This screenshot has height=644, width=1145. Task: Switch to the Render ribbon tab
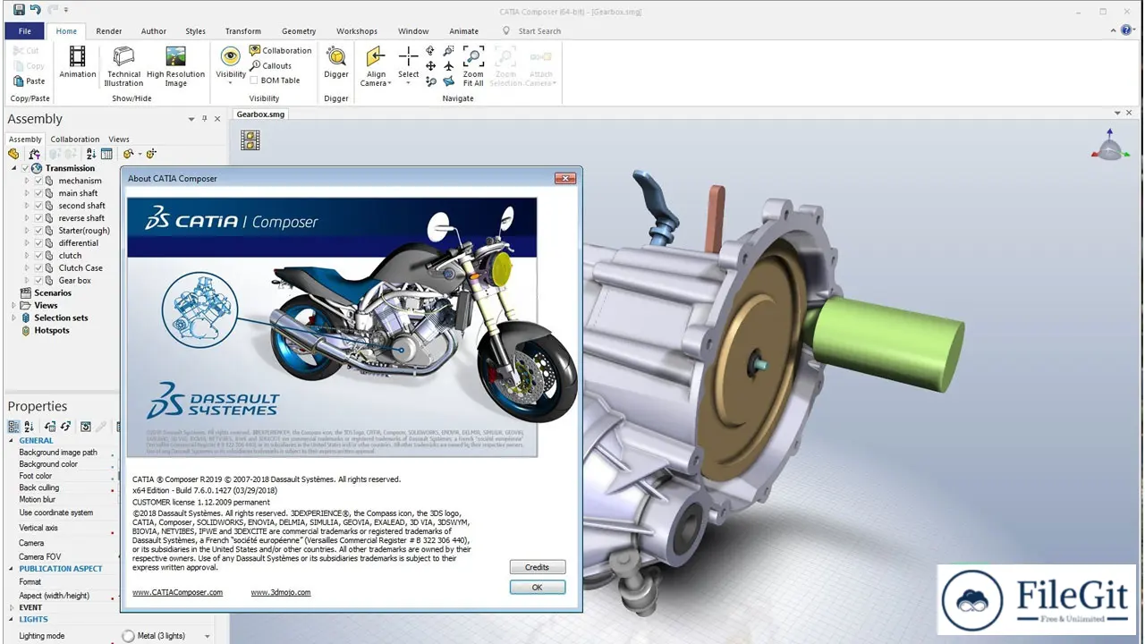tap(109, 30)
